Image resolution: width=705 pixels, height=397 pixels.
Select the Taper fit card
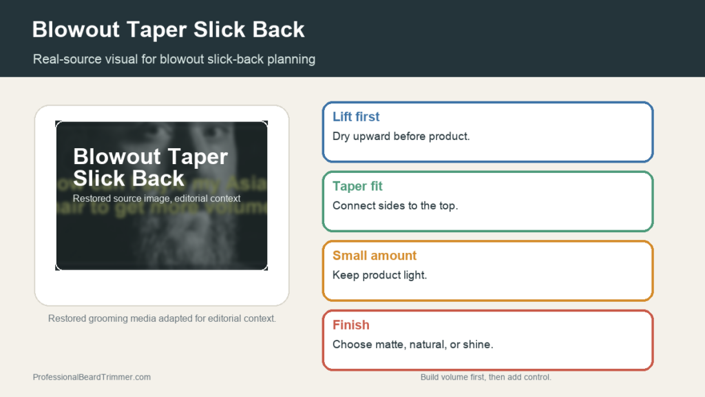coord(488,202)
